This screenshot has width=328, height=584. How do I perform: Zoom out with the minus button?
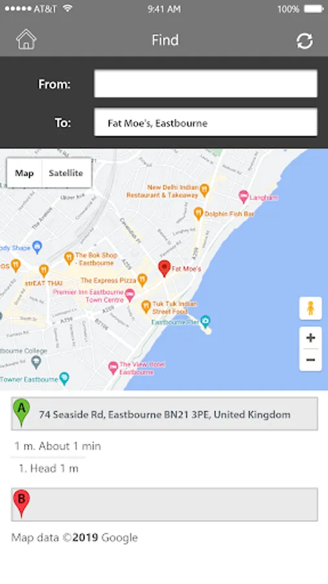(x=310, y=359)
